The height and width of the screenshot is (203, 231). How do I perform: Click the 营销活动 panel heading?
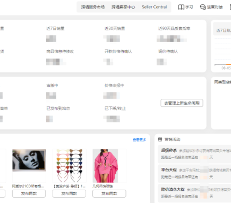tap(173, 139)
